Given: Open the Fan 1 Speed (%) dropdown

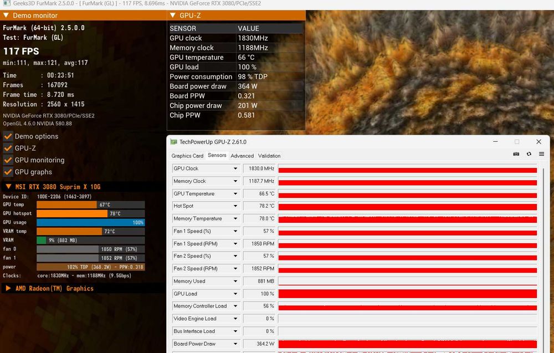Looking at the screenshot, I should tap(235, 231).
